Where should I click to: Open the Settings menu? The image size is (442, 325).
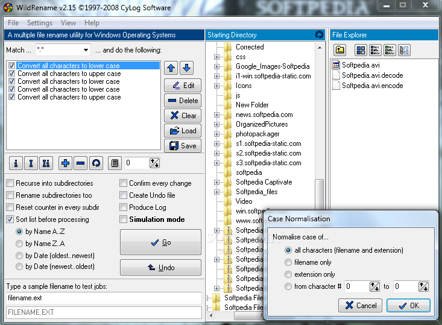(x=40, y=23)
